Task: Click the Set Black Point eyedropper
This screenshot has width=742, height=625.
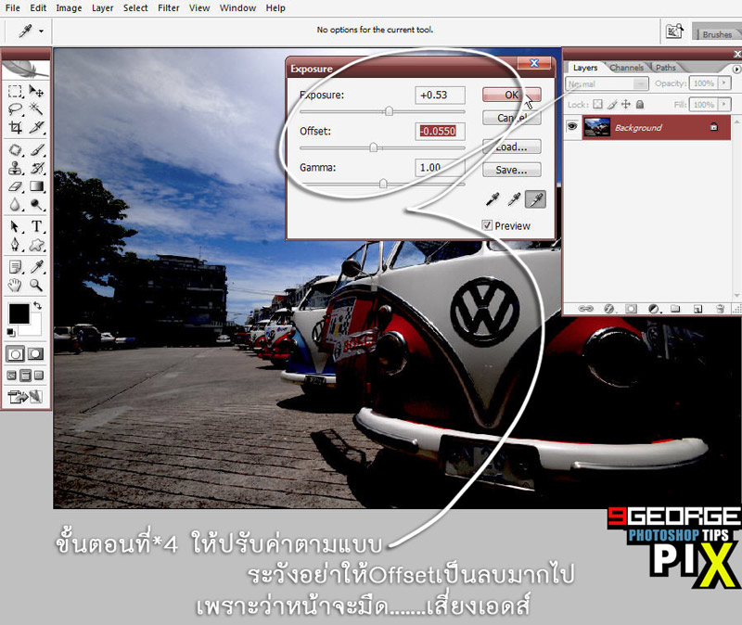Action: pos(493,199)
